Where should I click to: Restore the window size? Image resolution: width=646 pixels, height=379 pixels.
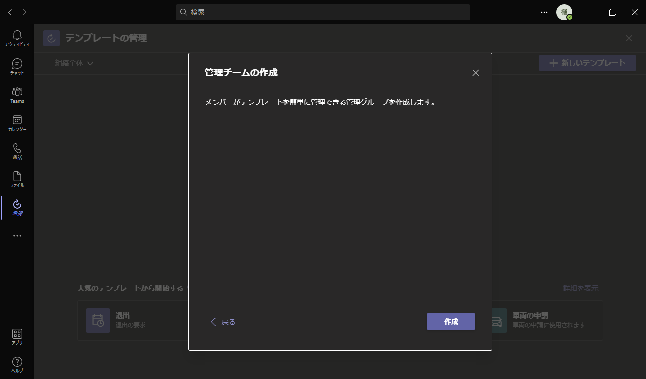click(x=613, y=12)
